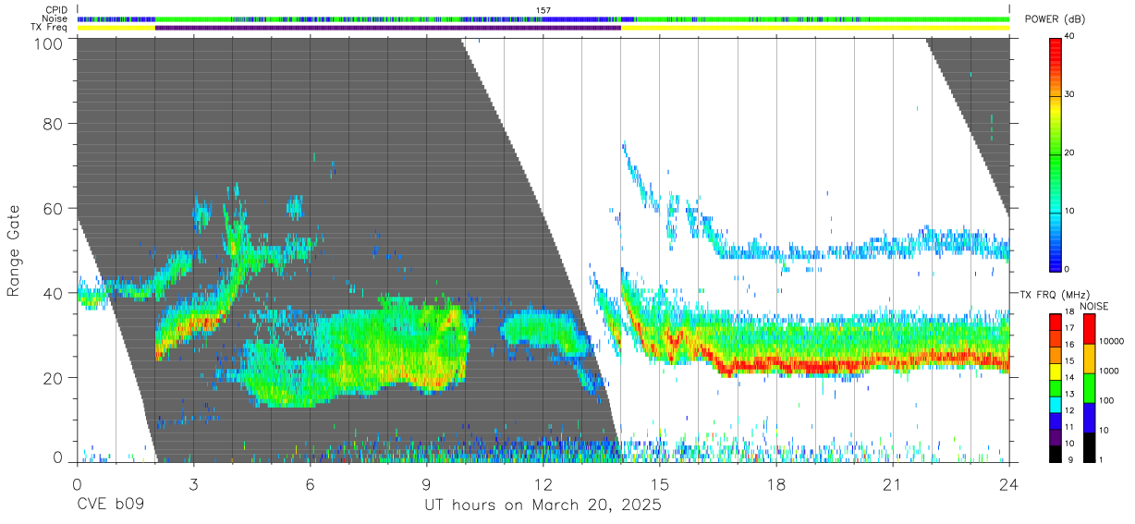This screenshot has height=524, width=1135.
Task: Click the 17 label on TX FRQ legend
Action: pos(1069,328)
